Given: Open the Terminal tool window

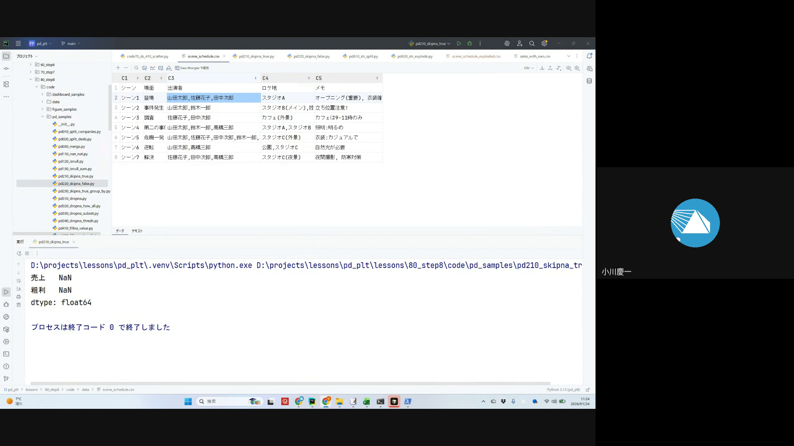Looking at the screenshot, I should click(x=6, y=354).
